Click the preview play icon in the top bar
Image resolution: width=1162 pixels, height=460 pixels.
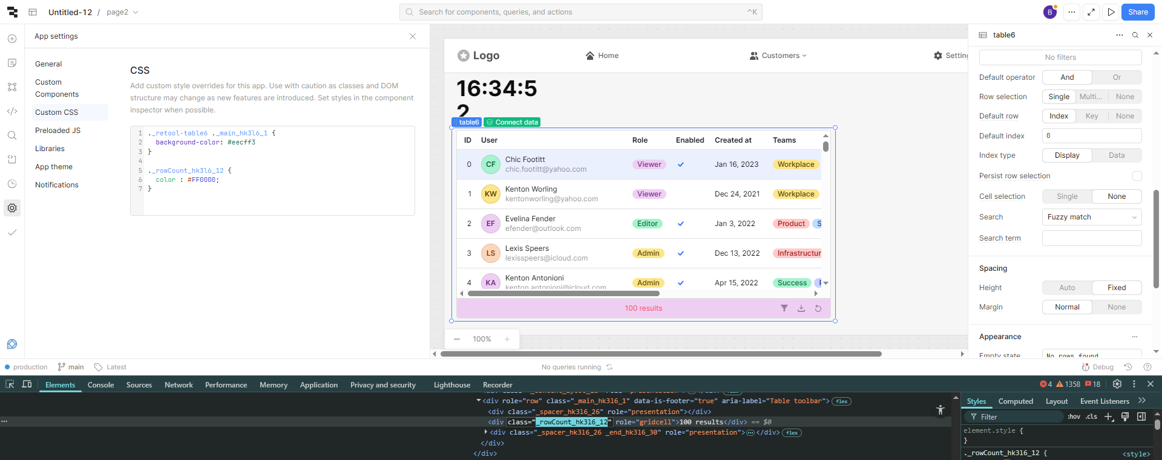(1111, 12)
